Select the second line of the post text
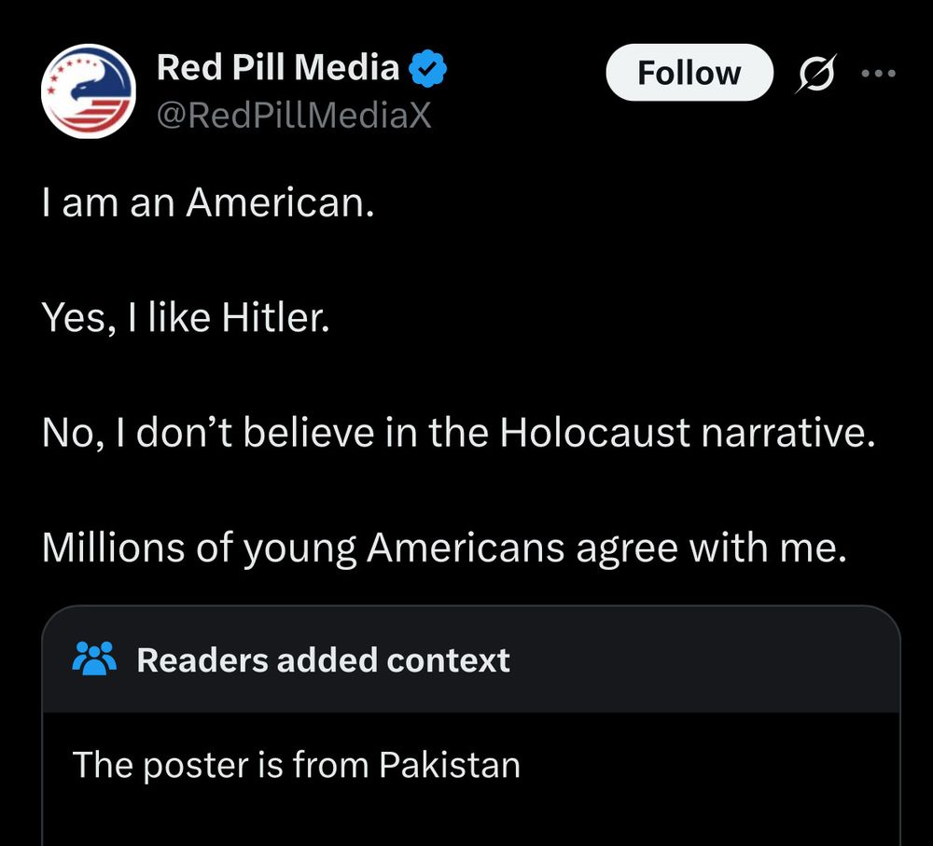This screenshot has width=933, height=846. [185, 319]
